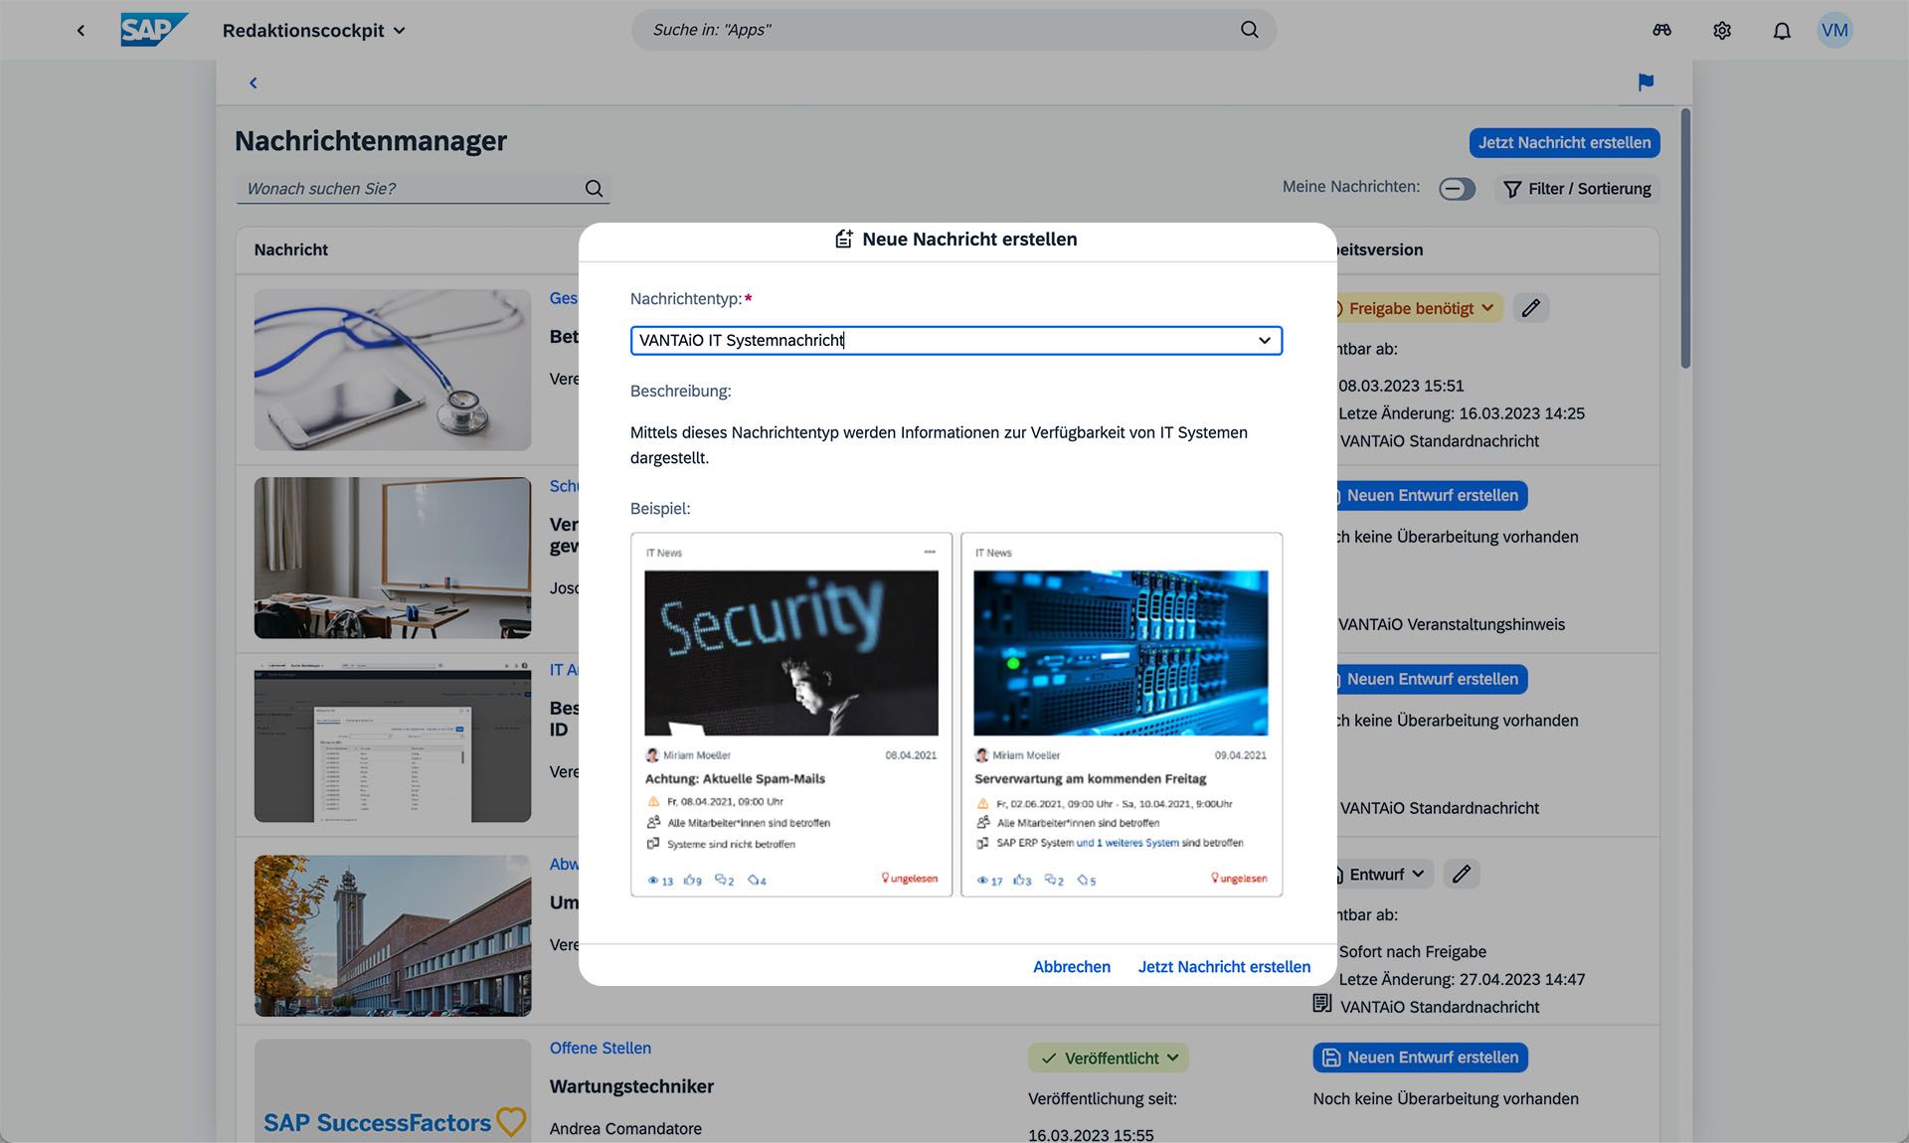
Task: Click Abbrechen in the dialog
Action: [1072, 967]
